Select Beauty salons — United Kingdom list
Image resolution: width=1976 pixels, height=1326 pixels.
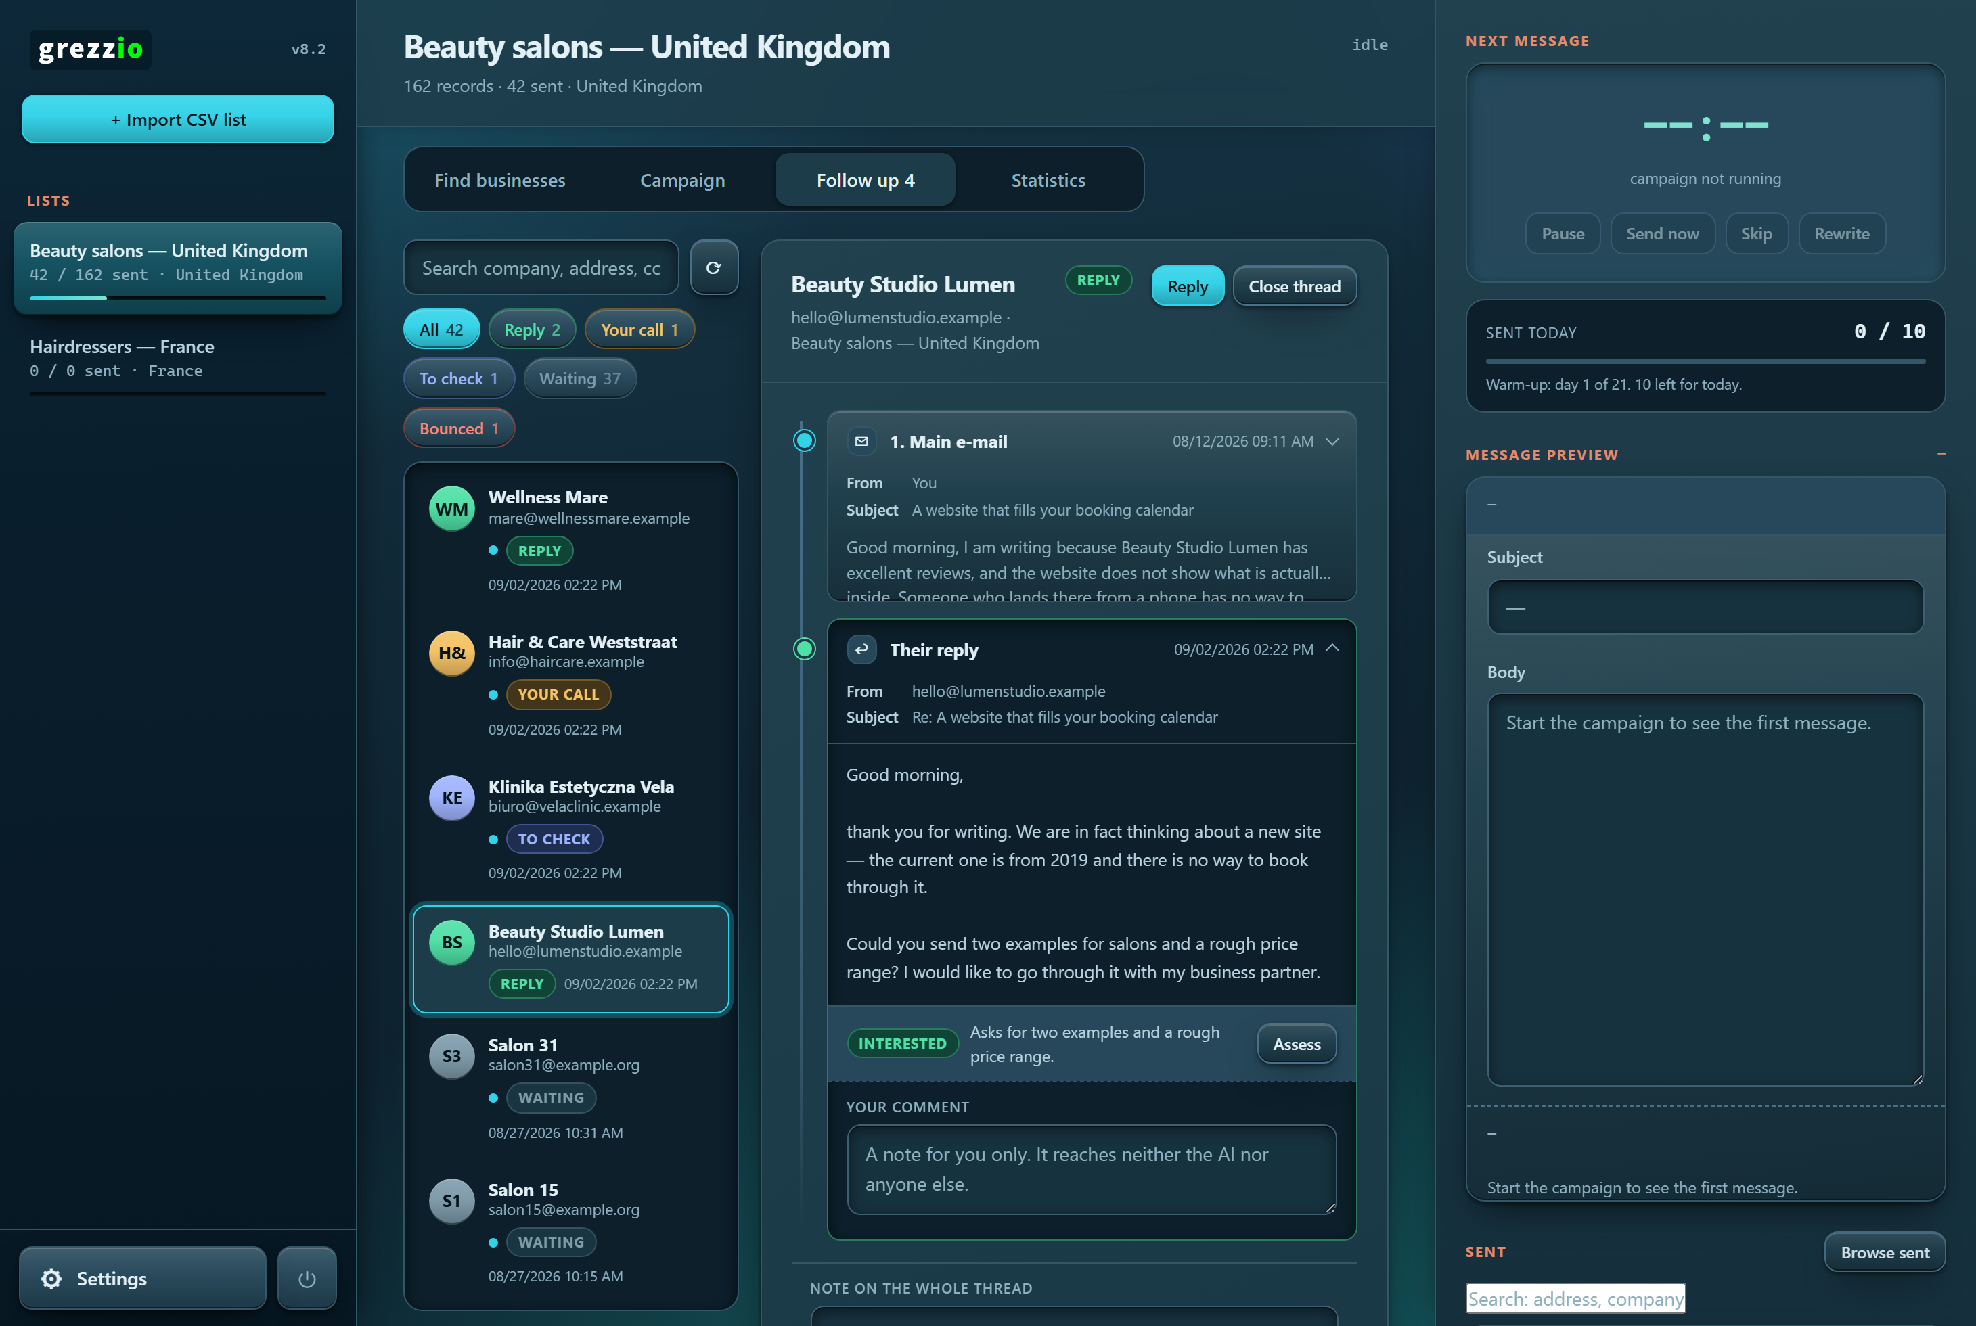(177, 268)
